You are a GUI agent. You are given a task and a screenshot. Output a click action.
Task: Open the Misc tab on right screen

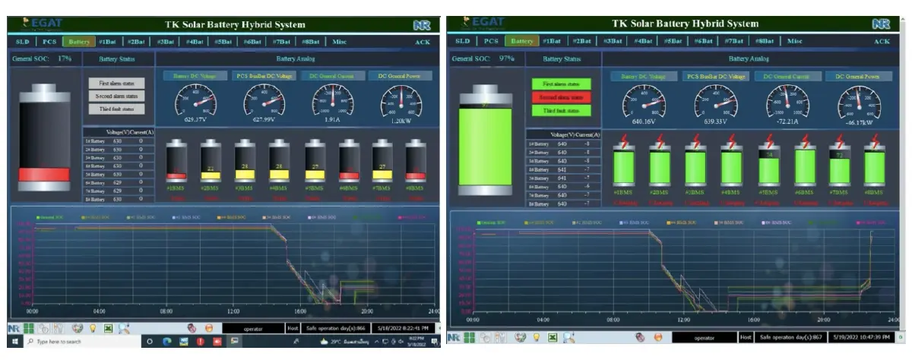point(794,41)
